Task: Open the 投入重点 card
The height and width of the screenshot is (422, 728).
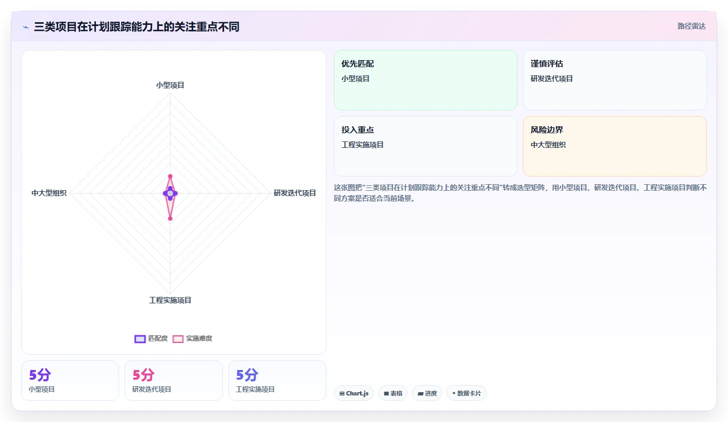Action: 425,146
